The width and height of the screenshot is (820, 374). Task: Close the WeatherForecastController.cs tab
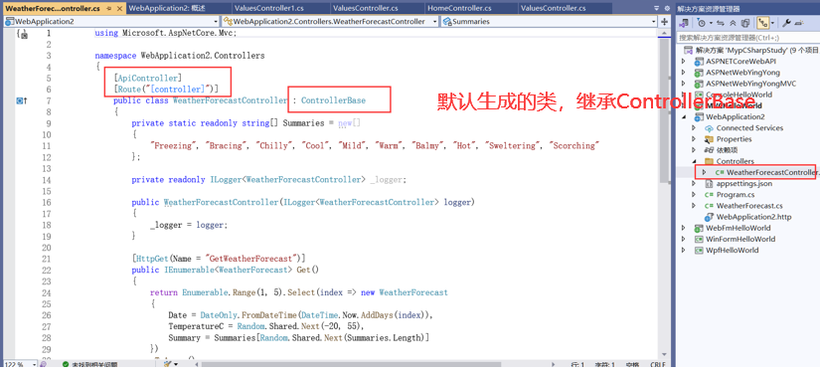pos(118,8)
